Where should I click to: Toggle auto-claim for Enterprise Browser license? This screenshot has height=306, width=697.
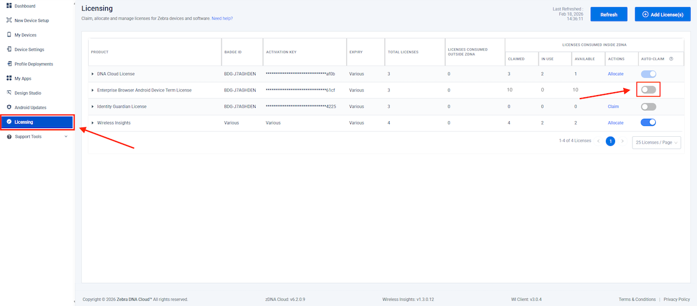[648, 90]
